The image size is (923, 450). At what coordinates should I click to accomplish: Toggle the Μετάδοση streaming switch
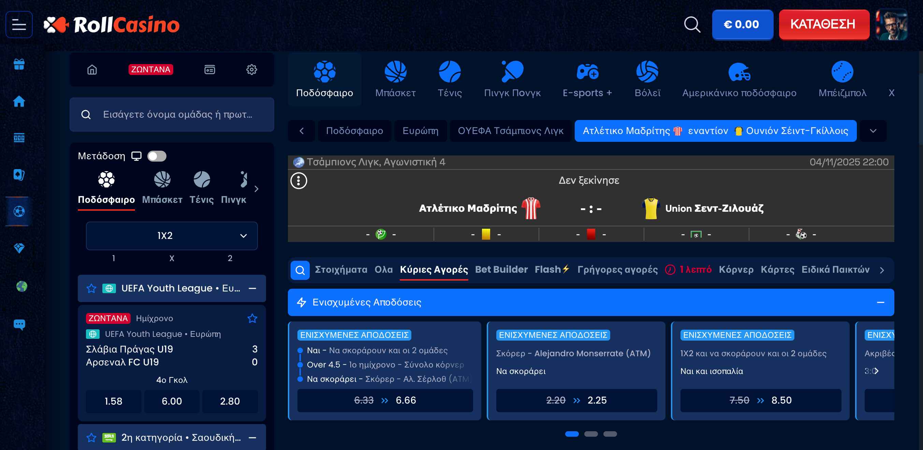pyautogui.click(x=157, y=156)
